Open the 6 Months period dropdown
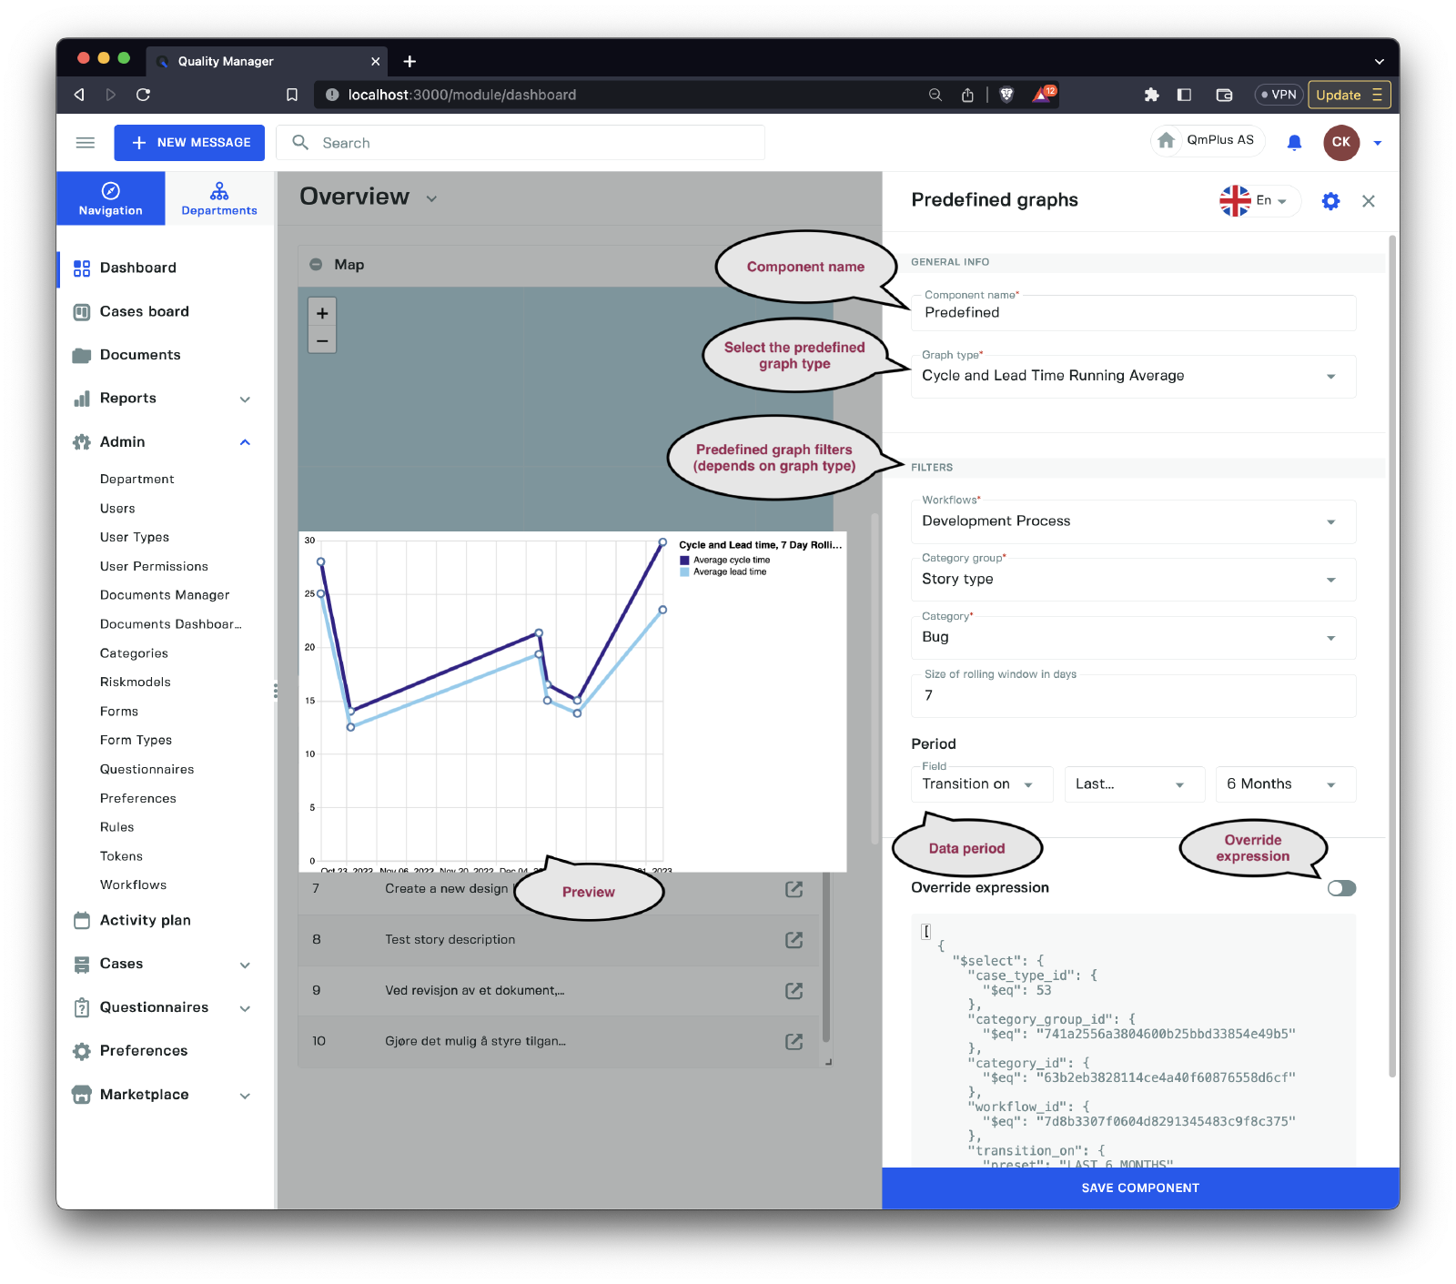Screen dimensions: 1456x1284 (1285, 784)
